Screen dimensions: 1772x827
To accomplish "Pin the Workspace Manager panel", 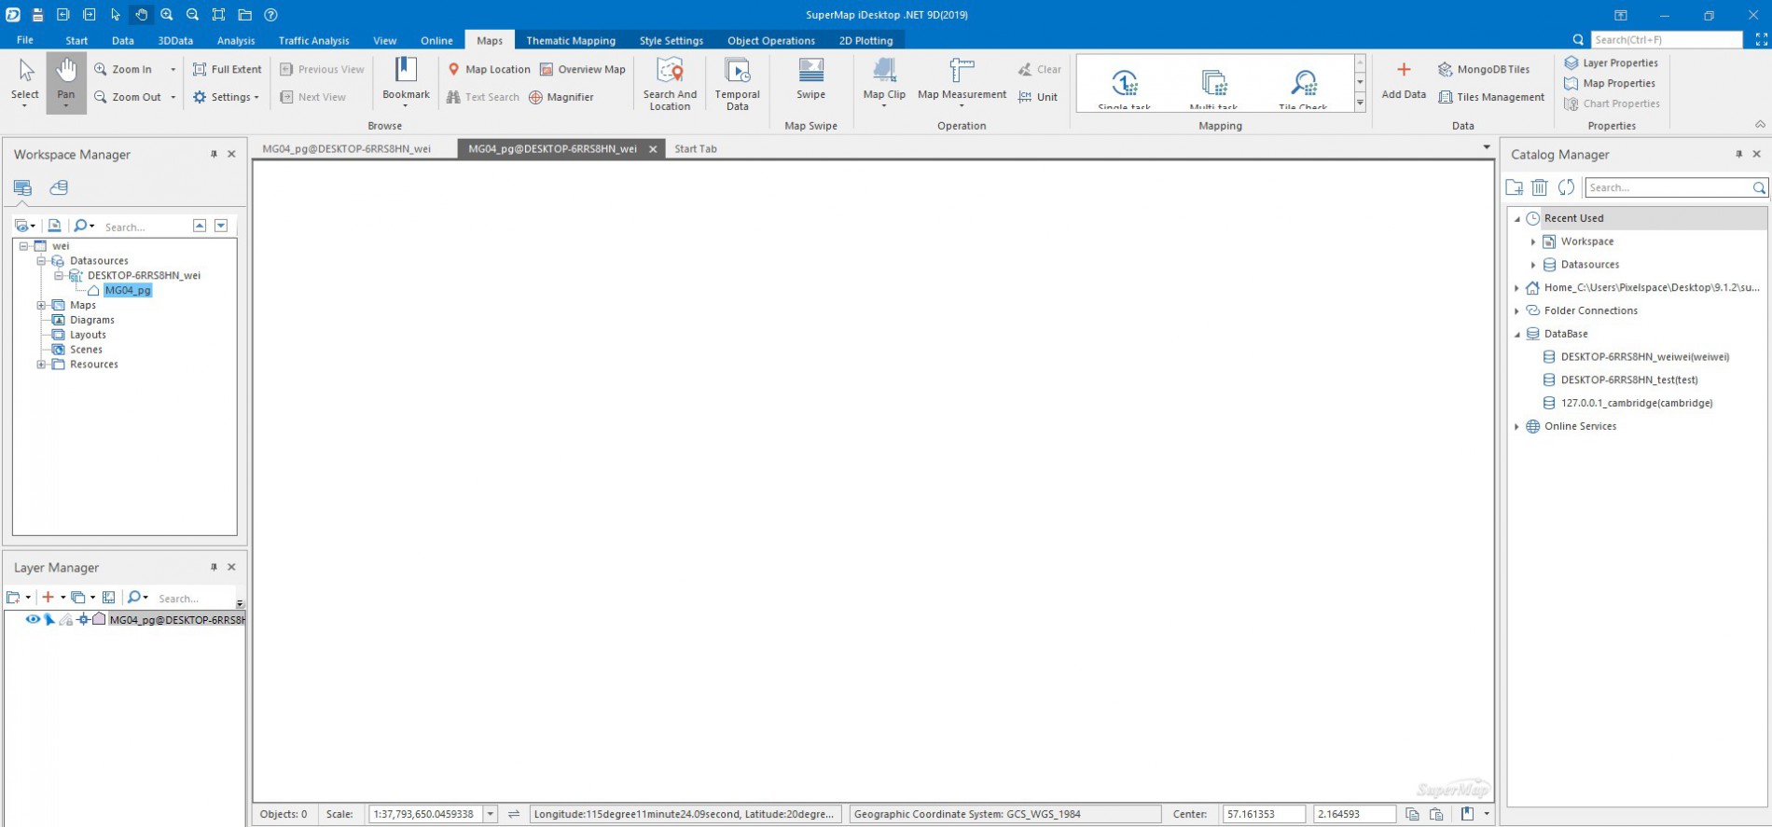I will tap(214, 154).
